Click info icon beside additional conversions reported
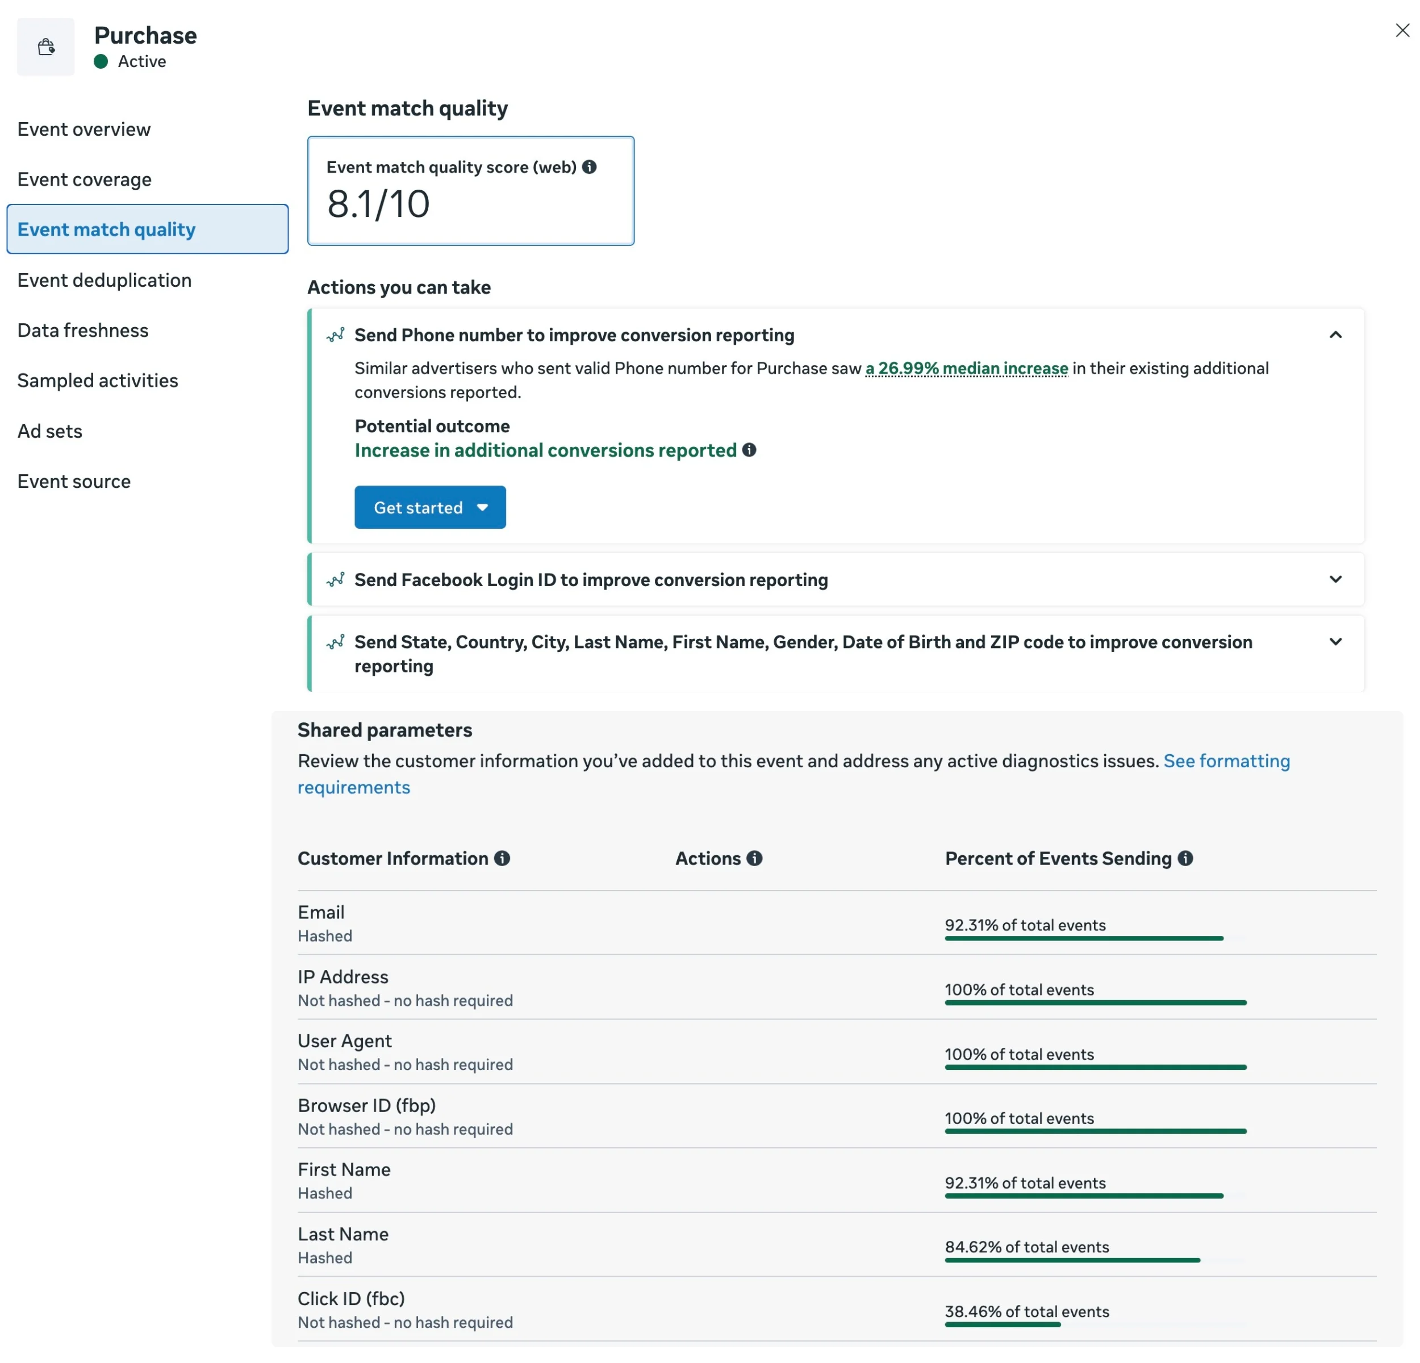The height and width of the screenshot is (1363, 1420). tap(749, 450)
